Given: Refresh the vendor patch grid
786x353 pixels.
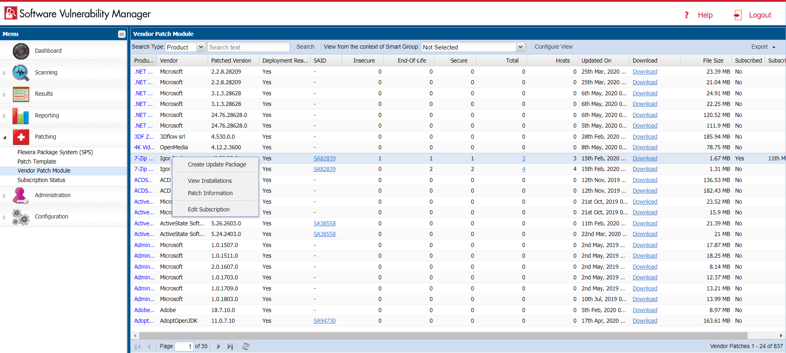Looking at the screenshot, I should point(246,346).
